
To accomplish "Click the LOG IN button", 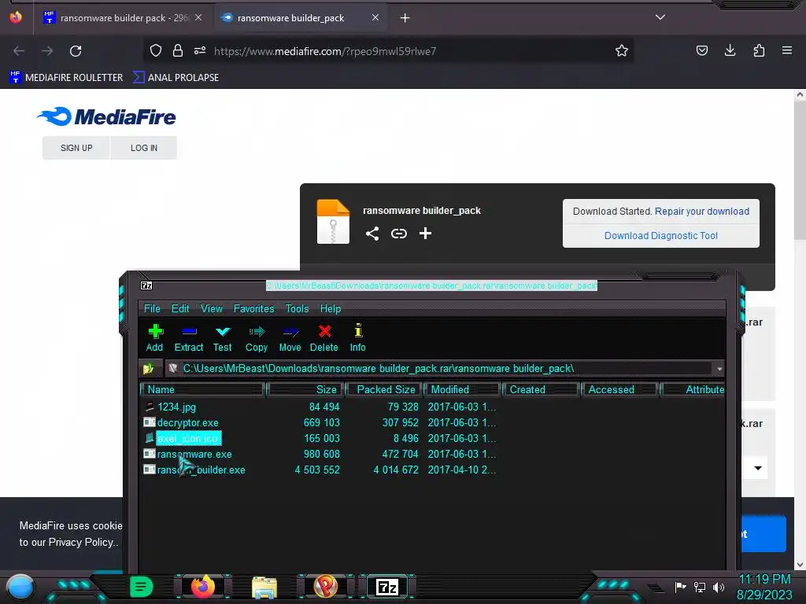I will (x=144, y=148).
